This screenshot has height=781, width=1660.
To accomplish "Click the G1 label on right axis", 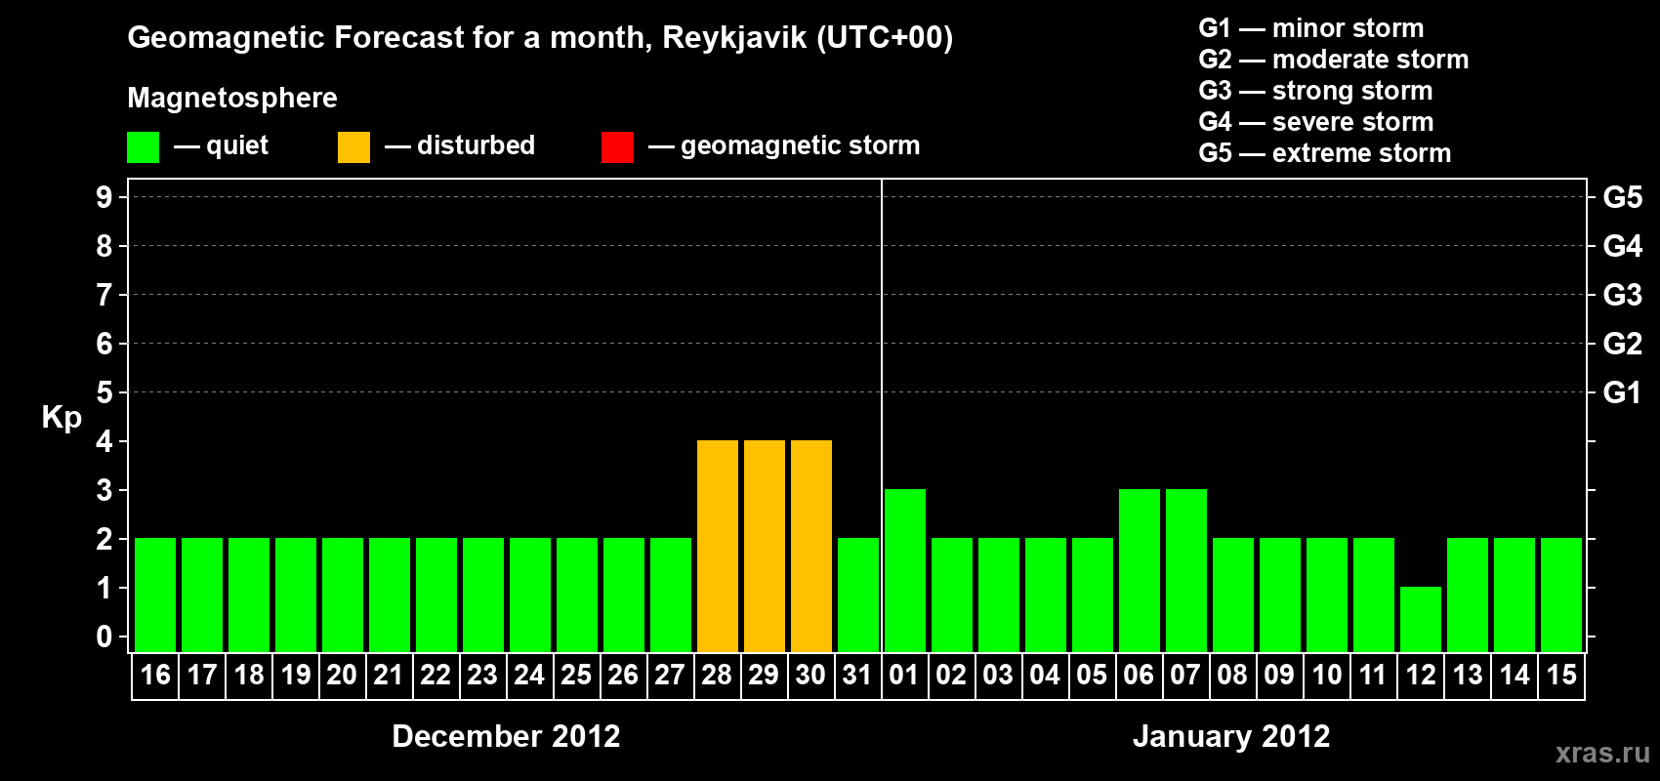I will [1623, 392].
